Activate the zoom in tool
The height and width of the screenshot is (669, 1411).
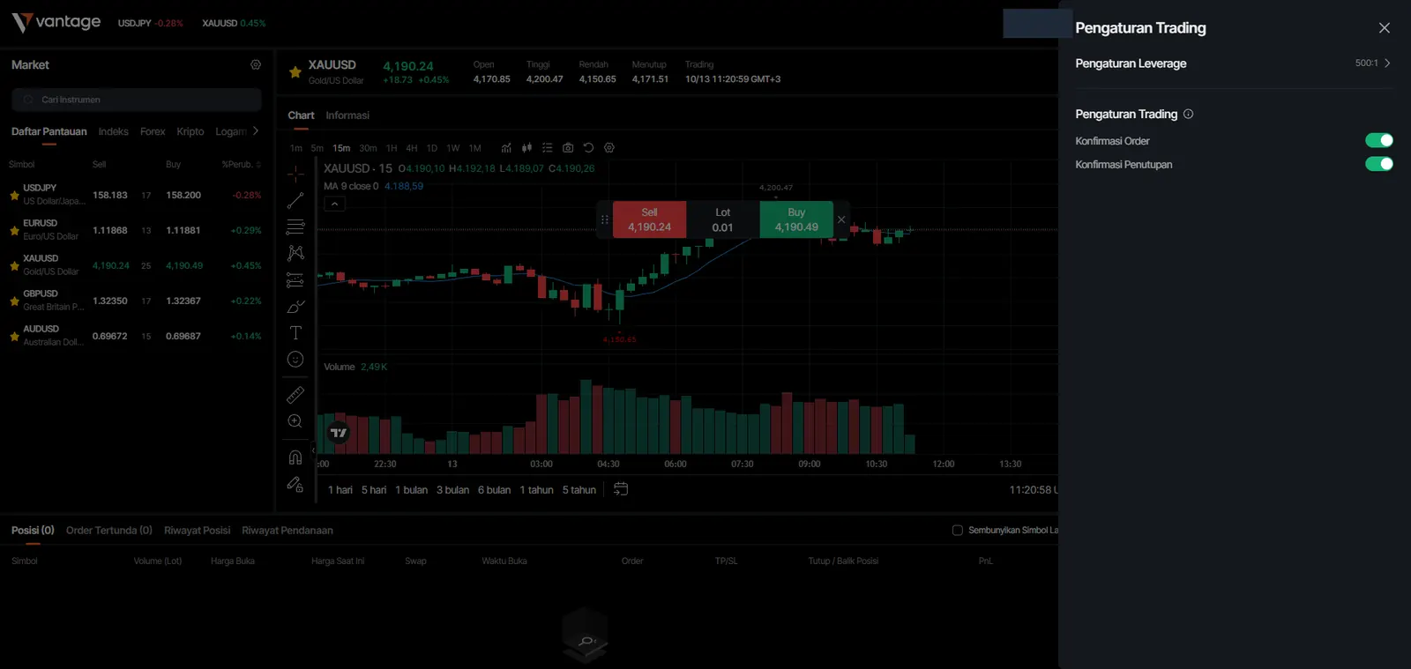[295, 421]
